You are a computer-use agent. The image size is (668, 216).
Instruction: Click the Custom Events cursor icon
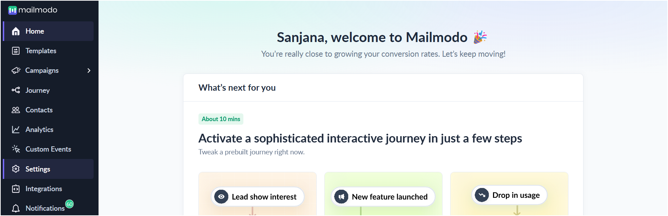pos(16,149)
